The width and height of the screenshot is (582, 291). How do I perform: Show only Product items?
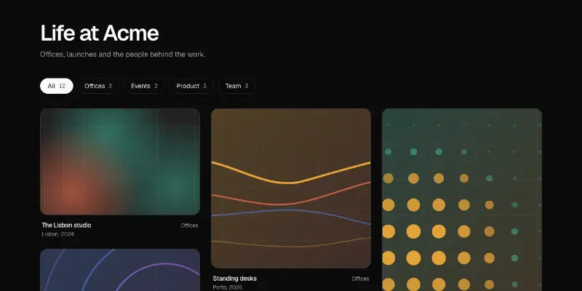pyautogui.click(x=191, y=86)
